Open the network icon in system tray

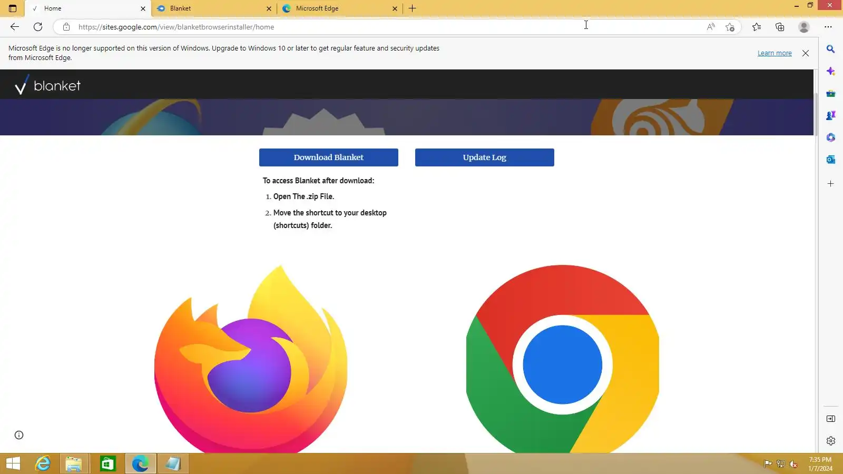(x=781, y=464)
